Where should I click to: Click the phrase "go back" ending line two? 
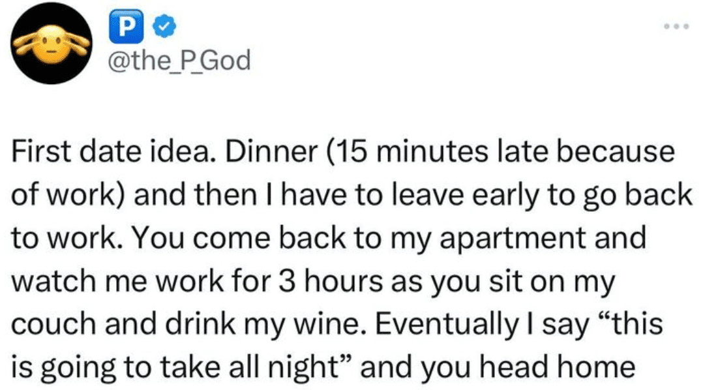pos(638,196)
